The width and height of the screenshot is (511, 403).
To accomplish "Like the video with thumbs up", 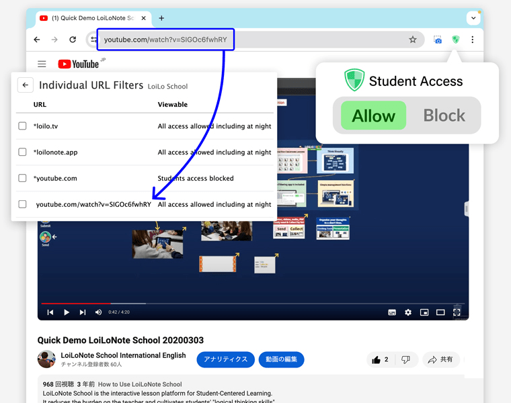I will [x=381, y=360].
